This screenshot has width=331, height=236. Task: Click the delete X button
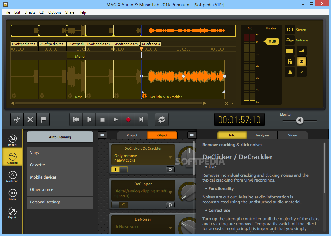30,120
